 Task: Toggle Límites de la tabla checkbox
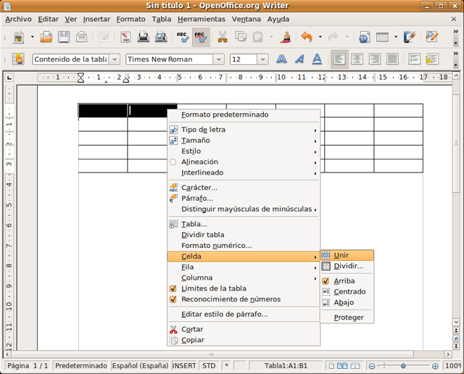(213, 288)
